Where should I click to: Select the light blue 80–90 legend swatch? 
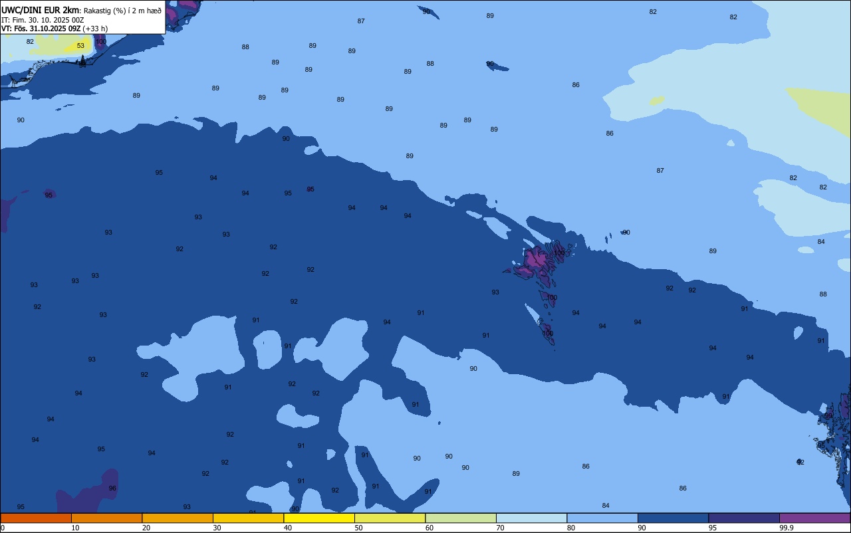pyautogui.click(x=602, y=518)
